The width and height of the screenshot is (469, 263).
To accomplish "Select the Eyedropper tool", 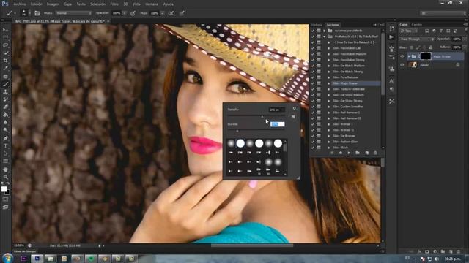I will [x=5, y=68].
